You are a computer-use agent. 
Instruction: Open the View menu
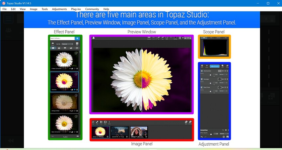[23, 9]
